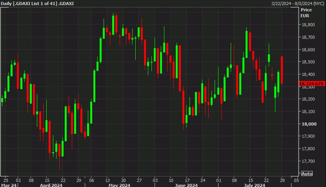Click the 03 date tick in June

155,180
